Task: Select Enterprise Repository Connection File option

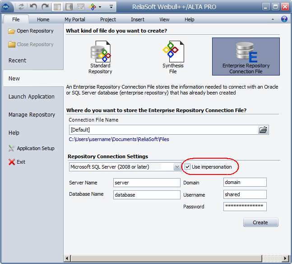Action: (246, 57)
